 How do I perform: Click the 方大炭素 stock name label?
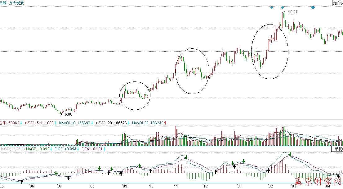coord(16,3)
